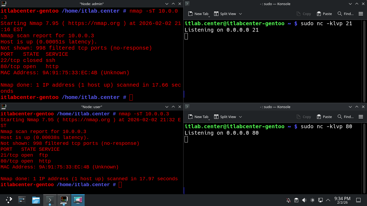
Task: Click the network connections tray icon
Action: click(x=320, y=200)
